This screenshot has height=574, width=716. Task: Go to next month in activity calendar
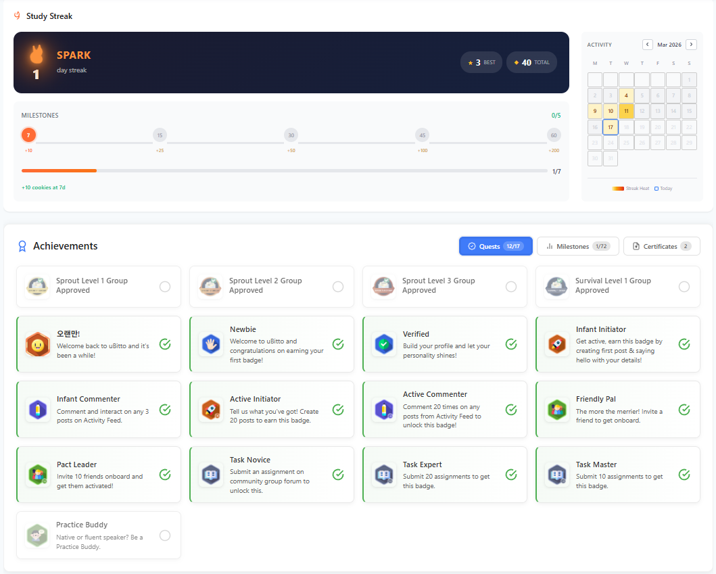click(691, 45)
